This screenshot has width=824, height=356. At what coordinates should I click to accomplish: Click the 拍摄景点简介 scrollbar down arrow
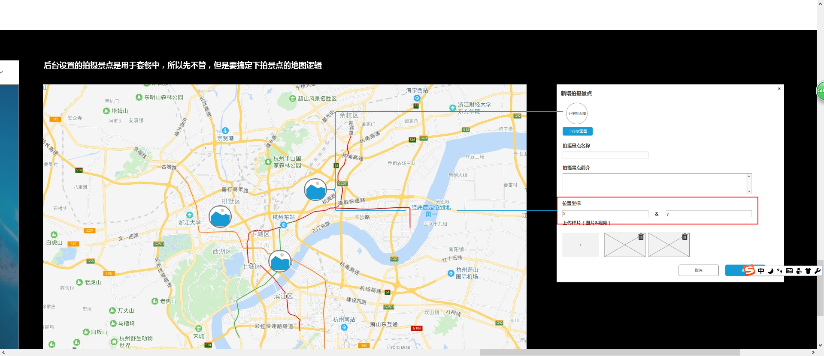point(749,191)
